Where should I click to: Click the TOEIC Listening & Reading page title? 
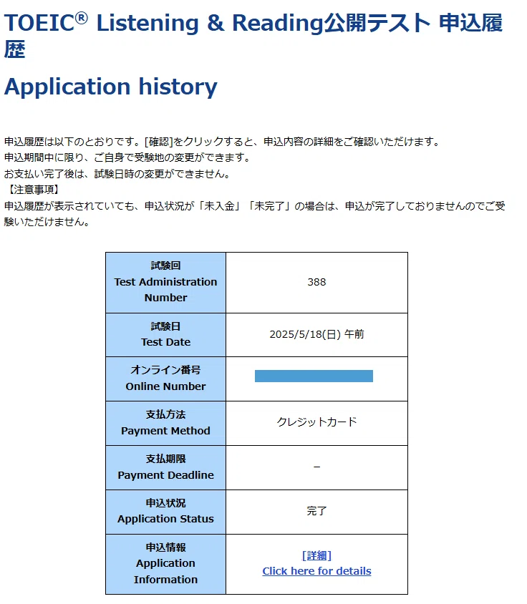253,35
